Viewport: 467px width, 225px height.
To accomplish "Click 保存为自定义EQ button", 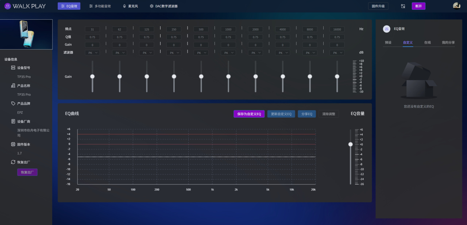I will pyautogui.click(x=249, y=114).
